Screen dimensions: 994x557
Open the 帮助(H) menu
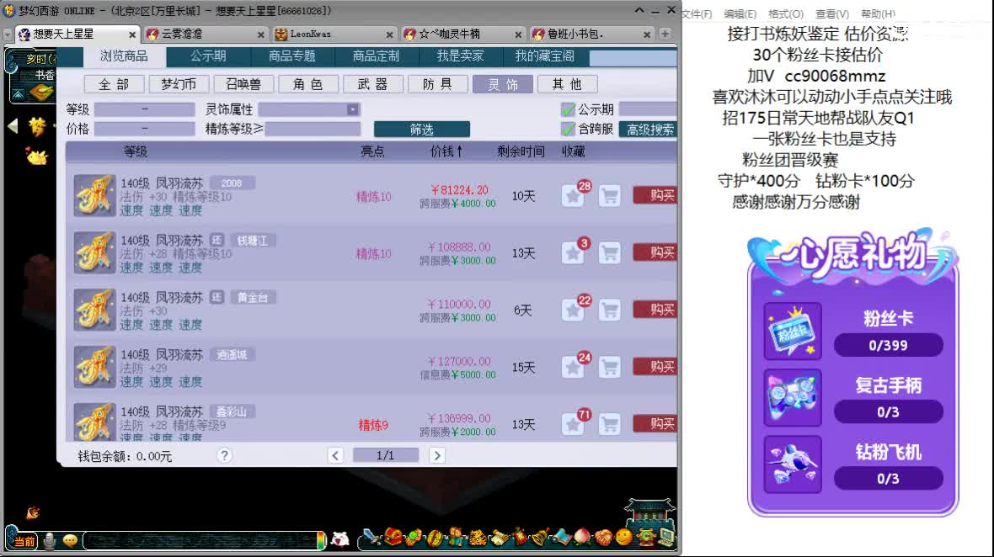[x=876, y=14]
